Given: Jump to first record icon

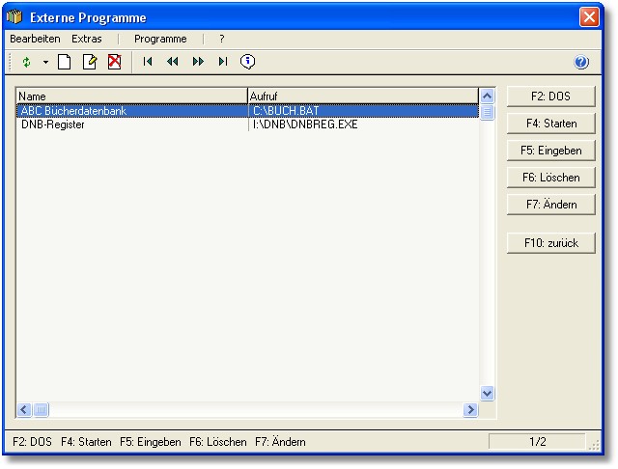Looking at the screenshot, I should point(148,62).
